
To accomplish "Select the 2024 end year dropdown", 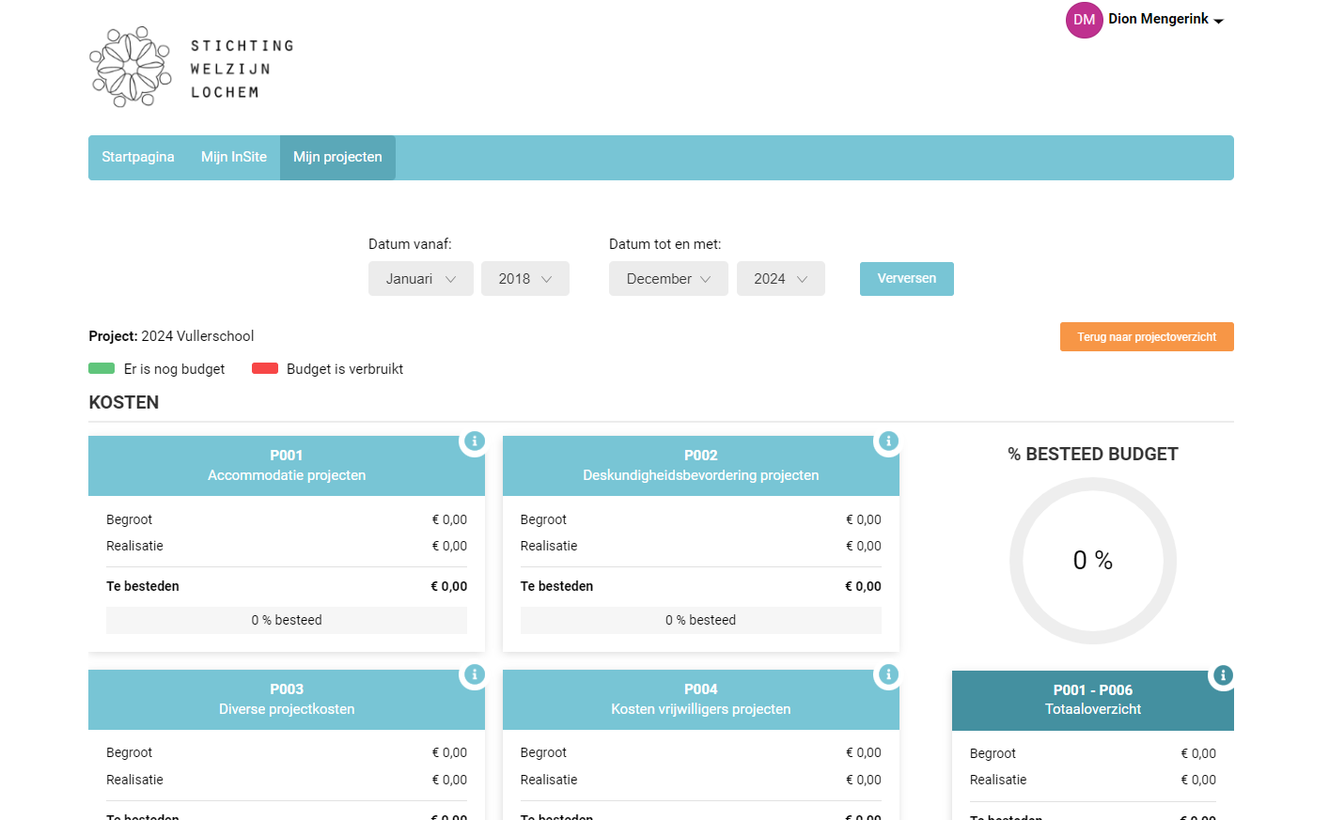I will click(x=780, y=279).
